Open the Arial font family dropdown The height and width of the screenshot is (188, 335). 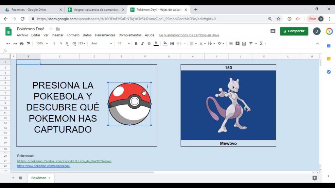[101, 43]
